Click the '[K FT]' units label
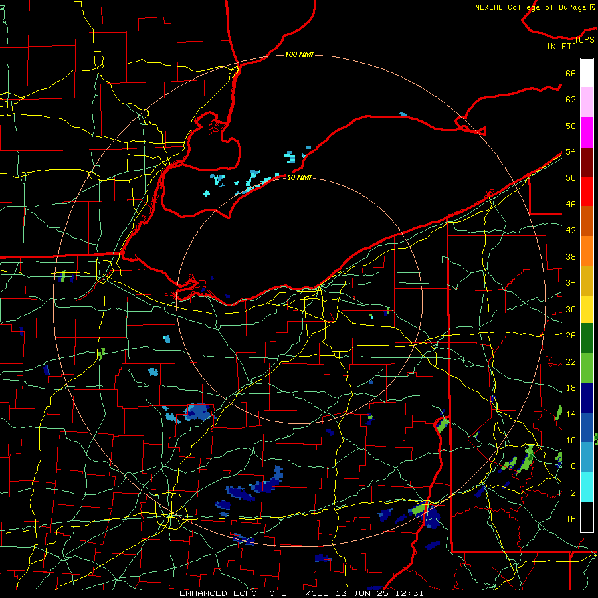The height and width of the screenshot is (598, 598). point(561,46)
